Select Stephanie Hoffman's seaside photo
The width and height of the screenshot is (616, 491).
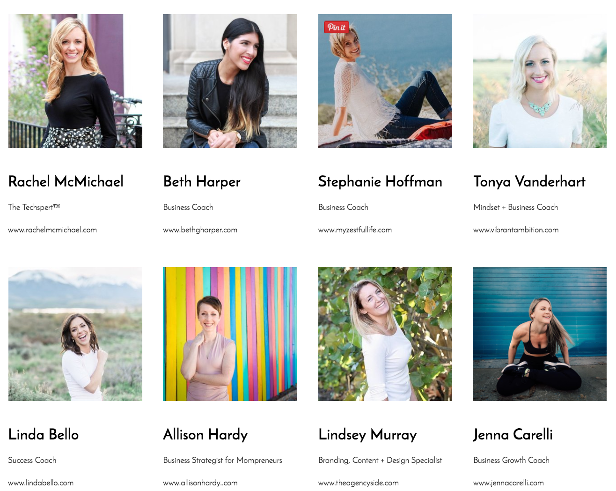pos(385,81)
